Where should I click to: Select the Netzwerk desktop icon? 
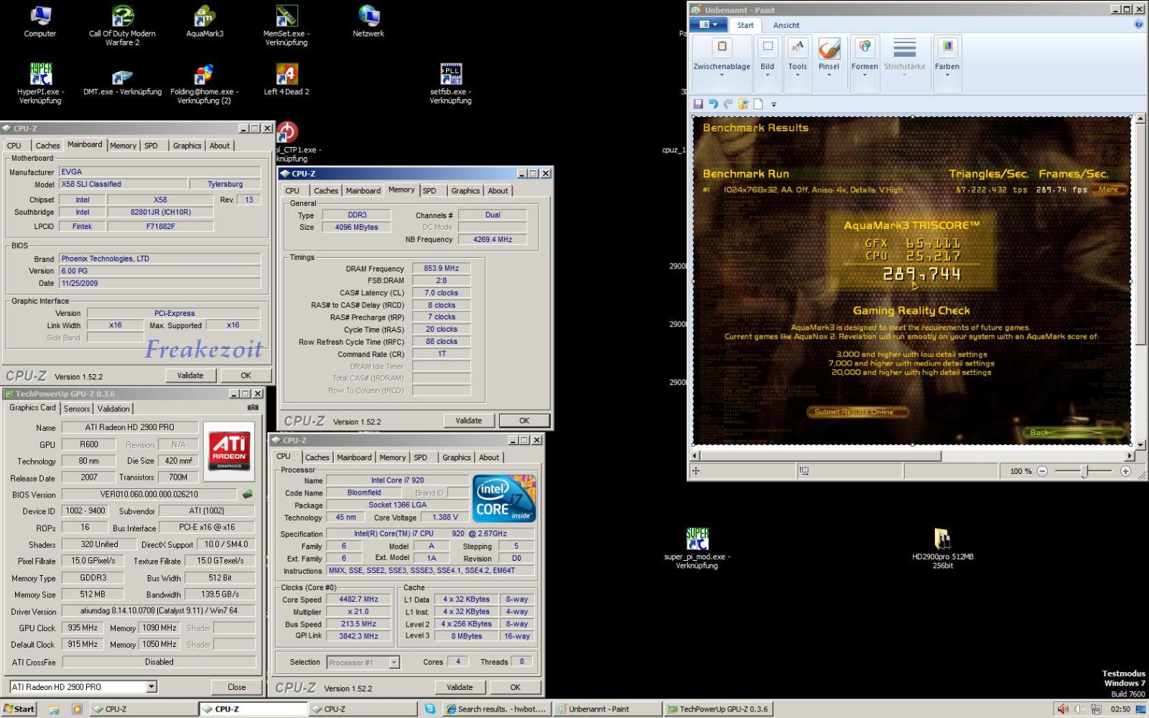pos(368,22)
